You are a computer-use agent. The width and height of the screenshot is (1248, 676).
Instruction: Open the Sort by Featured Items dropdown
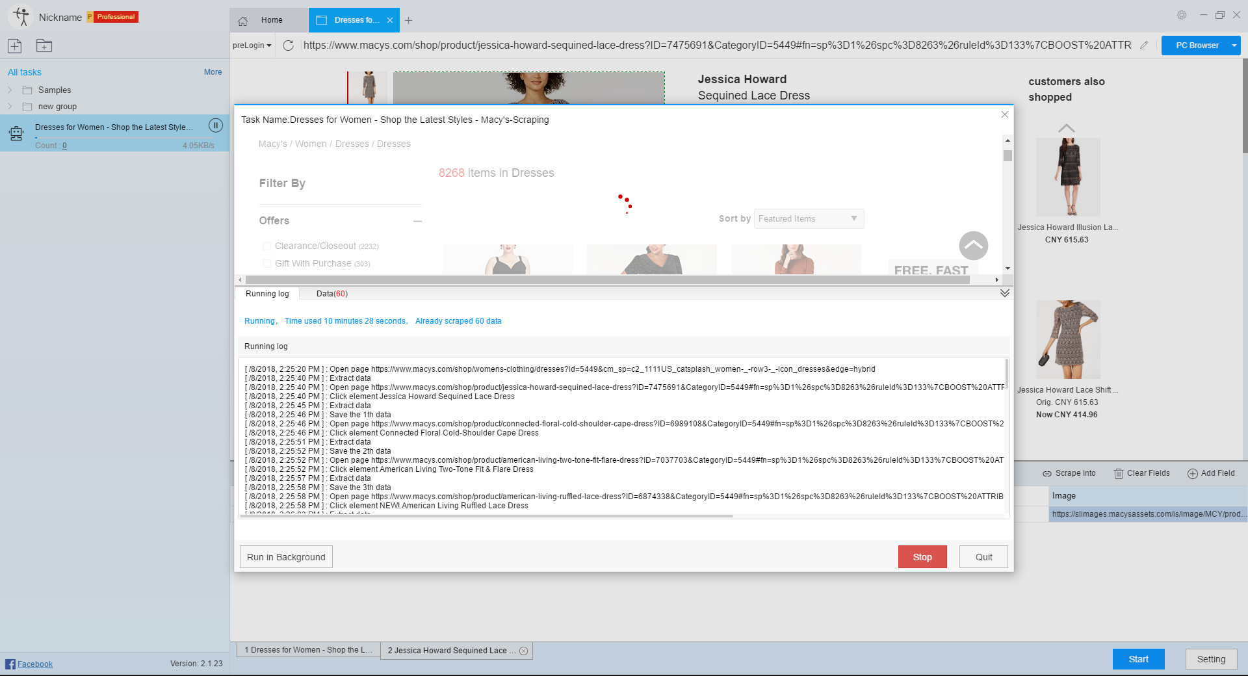click(809, 219)
